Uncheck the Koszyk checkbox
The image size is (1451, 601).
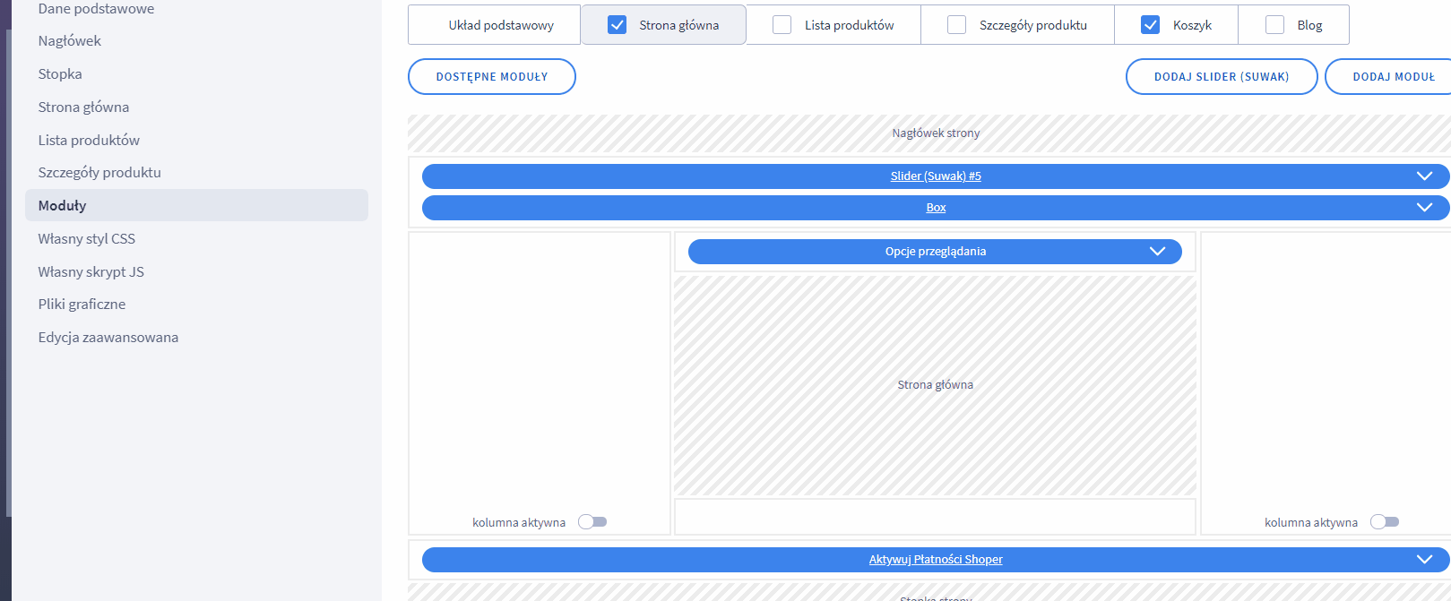pyautogui.click(x=1151, y=25)
